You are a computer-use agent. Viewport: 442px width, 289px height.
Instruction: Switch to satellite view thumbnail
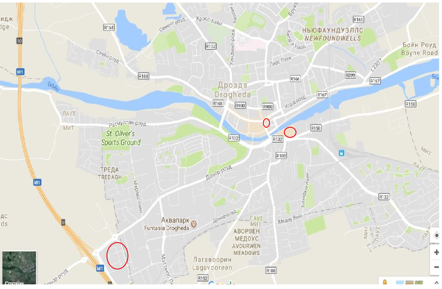pyautogui.click(x=19, y=267)
